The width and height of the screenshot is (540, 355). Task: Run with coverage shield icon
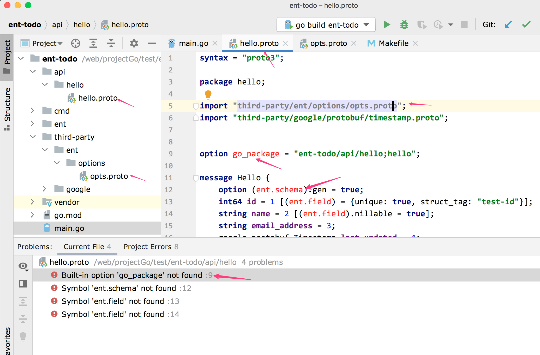tap(422, 25)
